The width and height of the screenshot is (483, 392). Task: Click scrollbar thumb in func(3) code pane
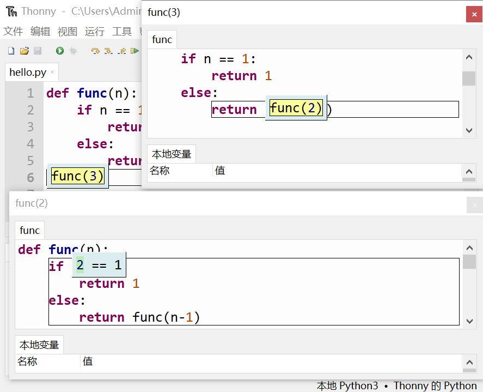point(469,79)
